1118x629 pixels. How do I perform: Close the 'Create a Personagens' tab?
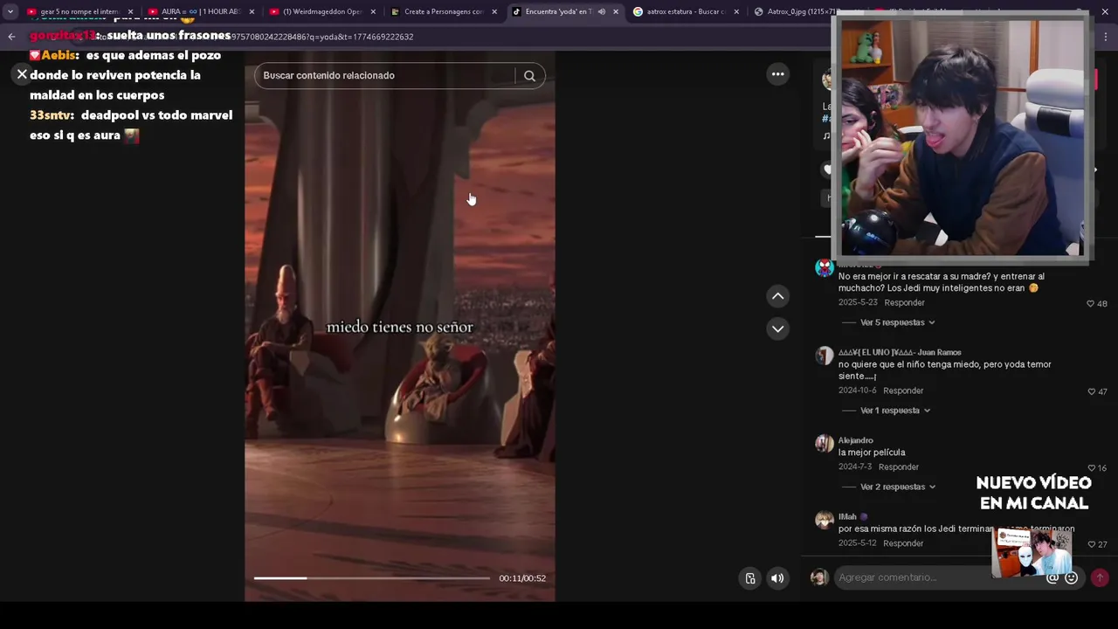(x=494, y=12)
